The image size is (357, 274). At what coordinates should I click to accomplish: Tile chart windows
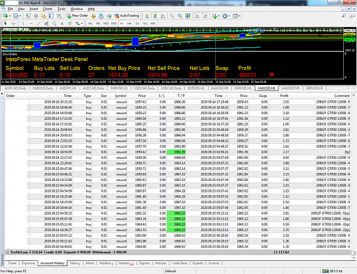187,16
